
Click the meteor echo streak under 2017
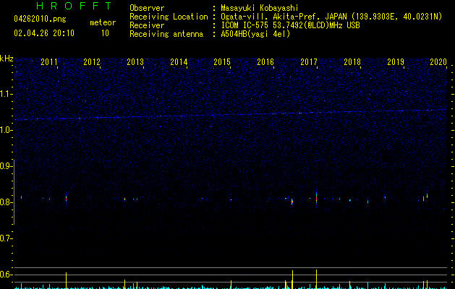(316, 198)
